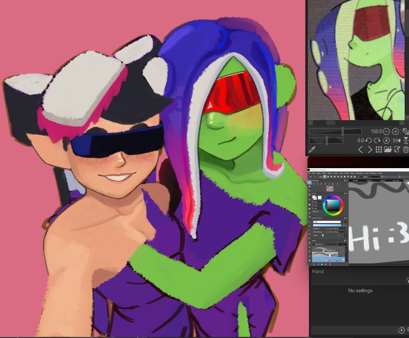Import an image file into sub view

click(x=388, y=149)
